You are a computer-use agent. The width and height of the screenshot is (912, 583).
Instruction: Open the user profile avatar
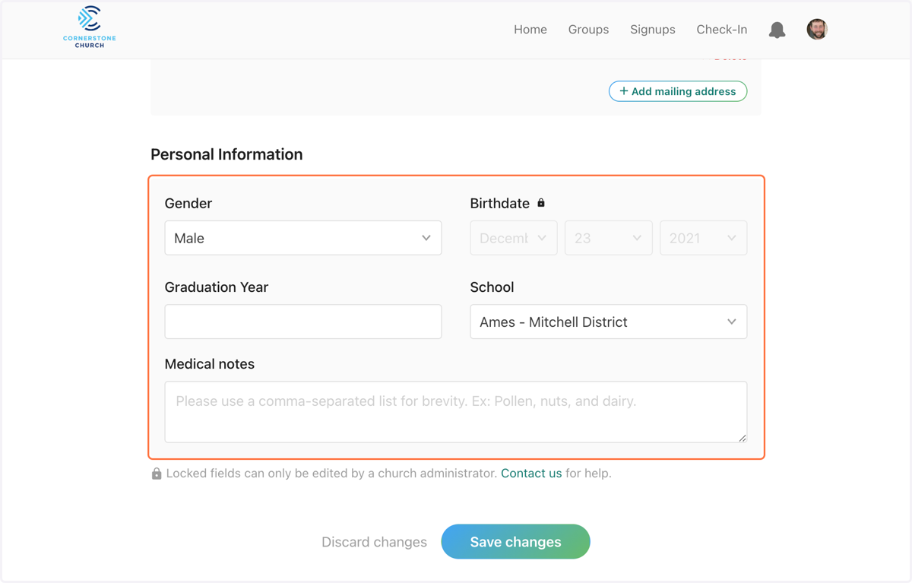[x=817, y=29]
